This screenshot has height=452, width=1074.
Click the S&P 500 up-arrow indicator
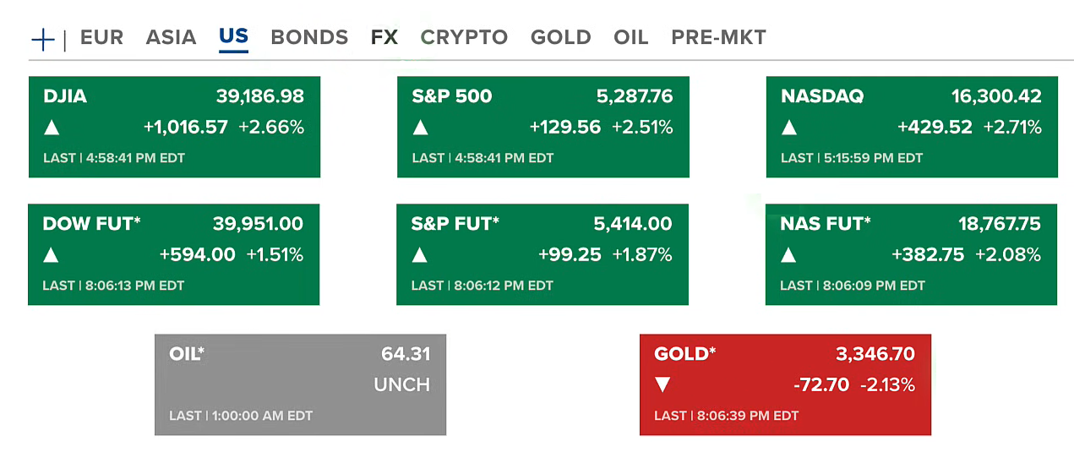pos(420,128)
